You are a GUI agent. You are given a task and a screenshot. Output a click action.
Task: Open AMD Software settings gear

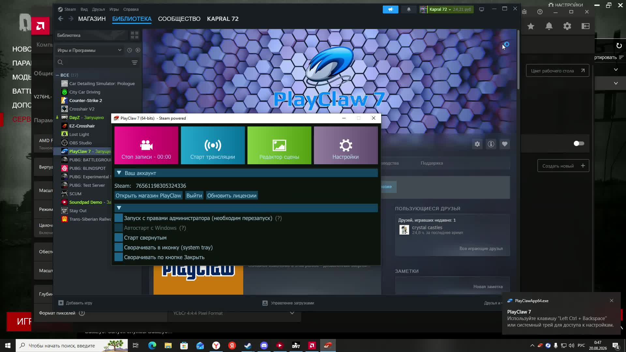567,26
